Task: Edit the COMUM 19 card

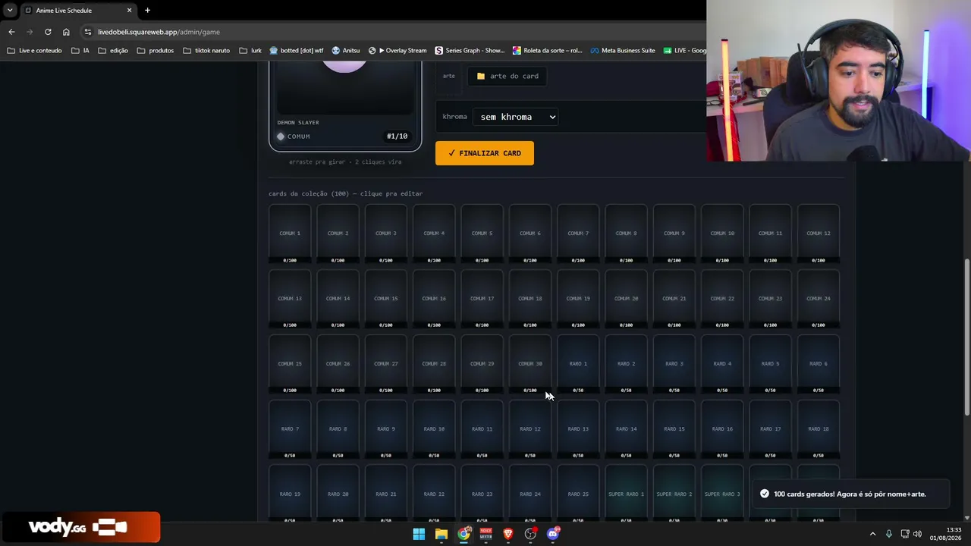Action: pyautogui.click(x=578, y=299)
